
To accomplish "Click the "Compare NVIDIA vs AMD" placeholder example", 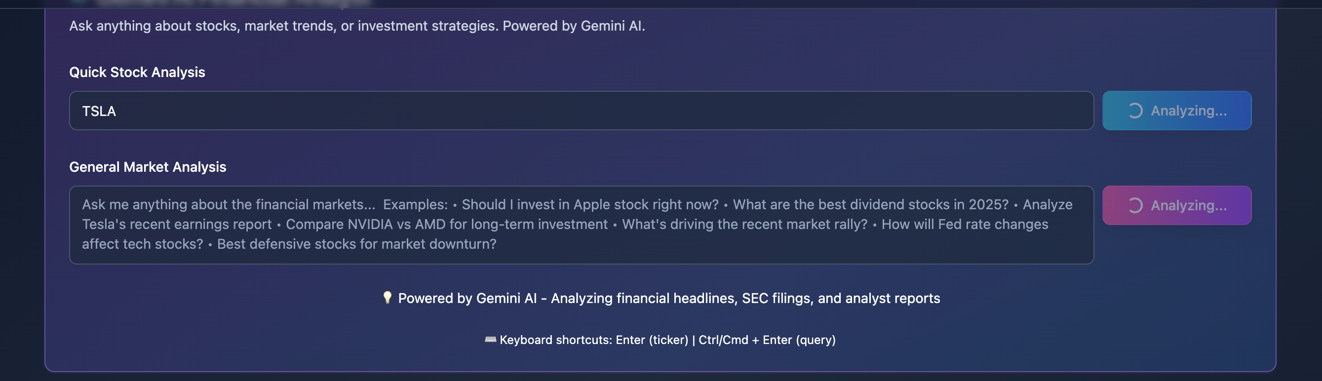I will [x=446, y=225].
